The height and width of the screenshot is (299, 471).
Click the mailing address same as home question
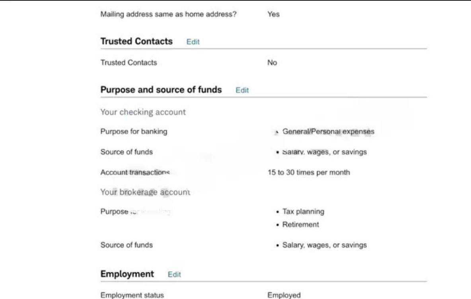pos(168,14)
